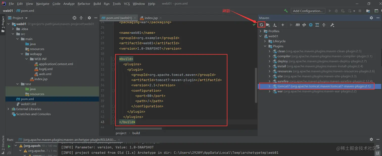Expand the Lifecycle node in Maven
The height and width of the screenshot is (156, 382).
pos(265,41)
